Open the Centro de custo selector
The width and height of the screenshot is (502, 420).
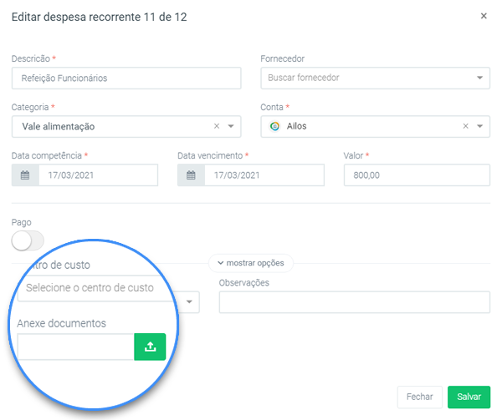coord(100,288)
